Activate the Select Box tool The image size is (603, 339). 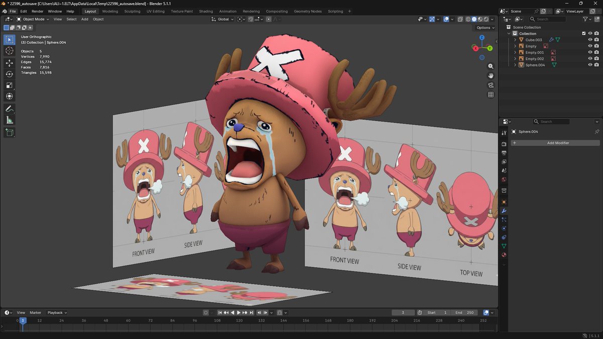pos(10,40)
